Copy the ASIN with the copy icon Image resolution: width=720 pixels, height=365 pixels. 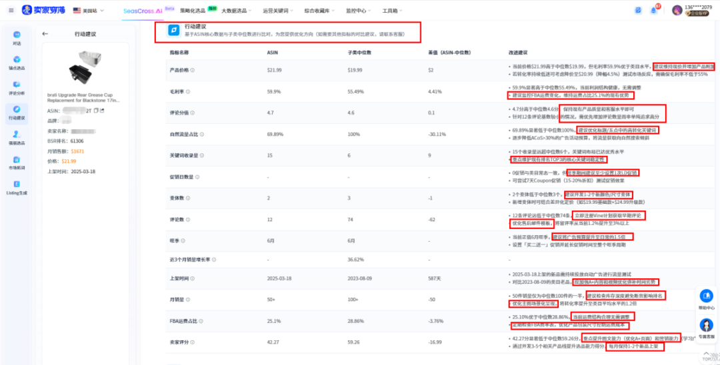click(96, 111)
